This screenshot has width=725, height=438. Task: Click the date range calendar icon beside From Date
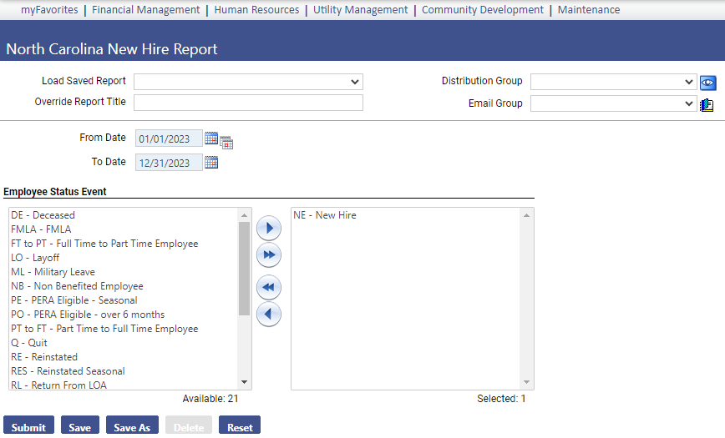(x=226, y=143)
